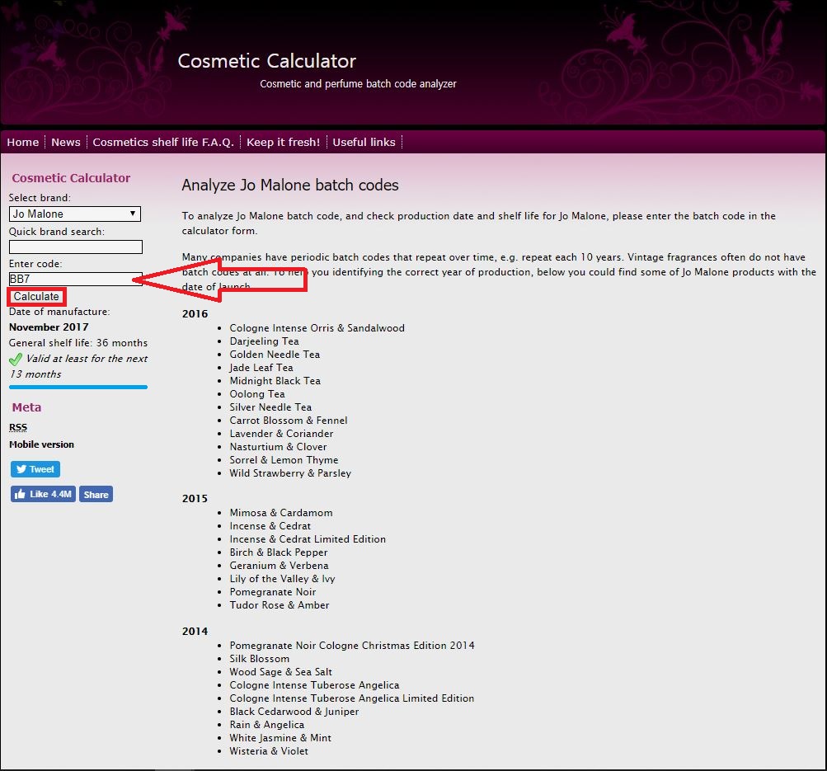
Task: Click the Enter code field containing BB7
Action: pyautogui.click(x=75, y=279)
